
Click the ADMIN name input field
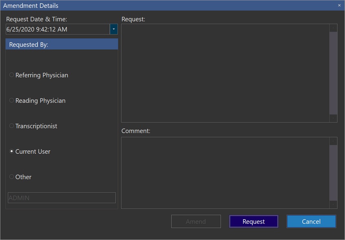click(62, 198)
